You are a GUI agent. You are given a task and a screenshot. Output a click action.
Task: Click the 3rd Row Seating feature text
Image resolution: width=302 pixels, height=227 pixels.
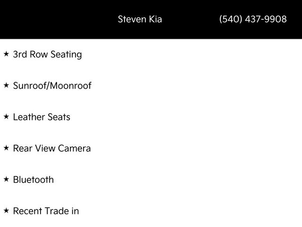click(x=47, y=54)
